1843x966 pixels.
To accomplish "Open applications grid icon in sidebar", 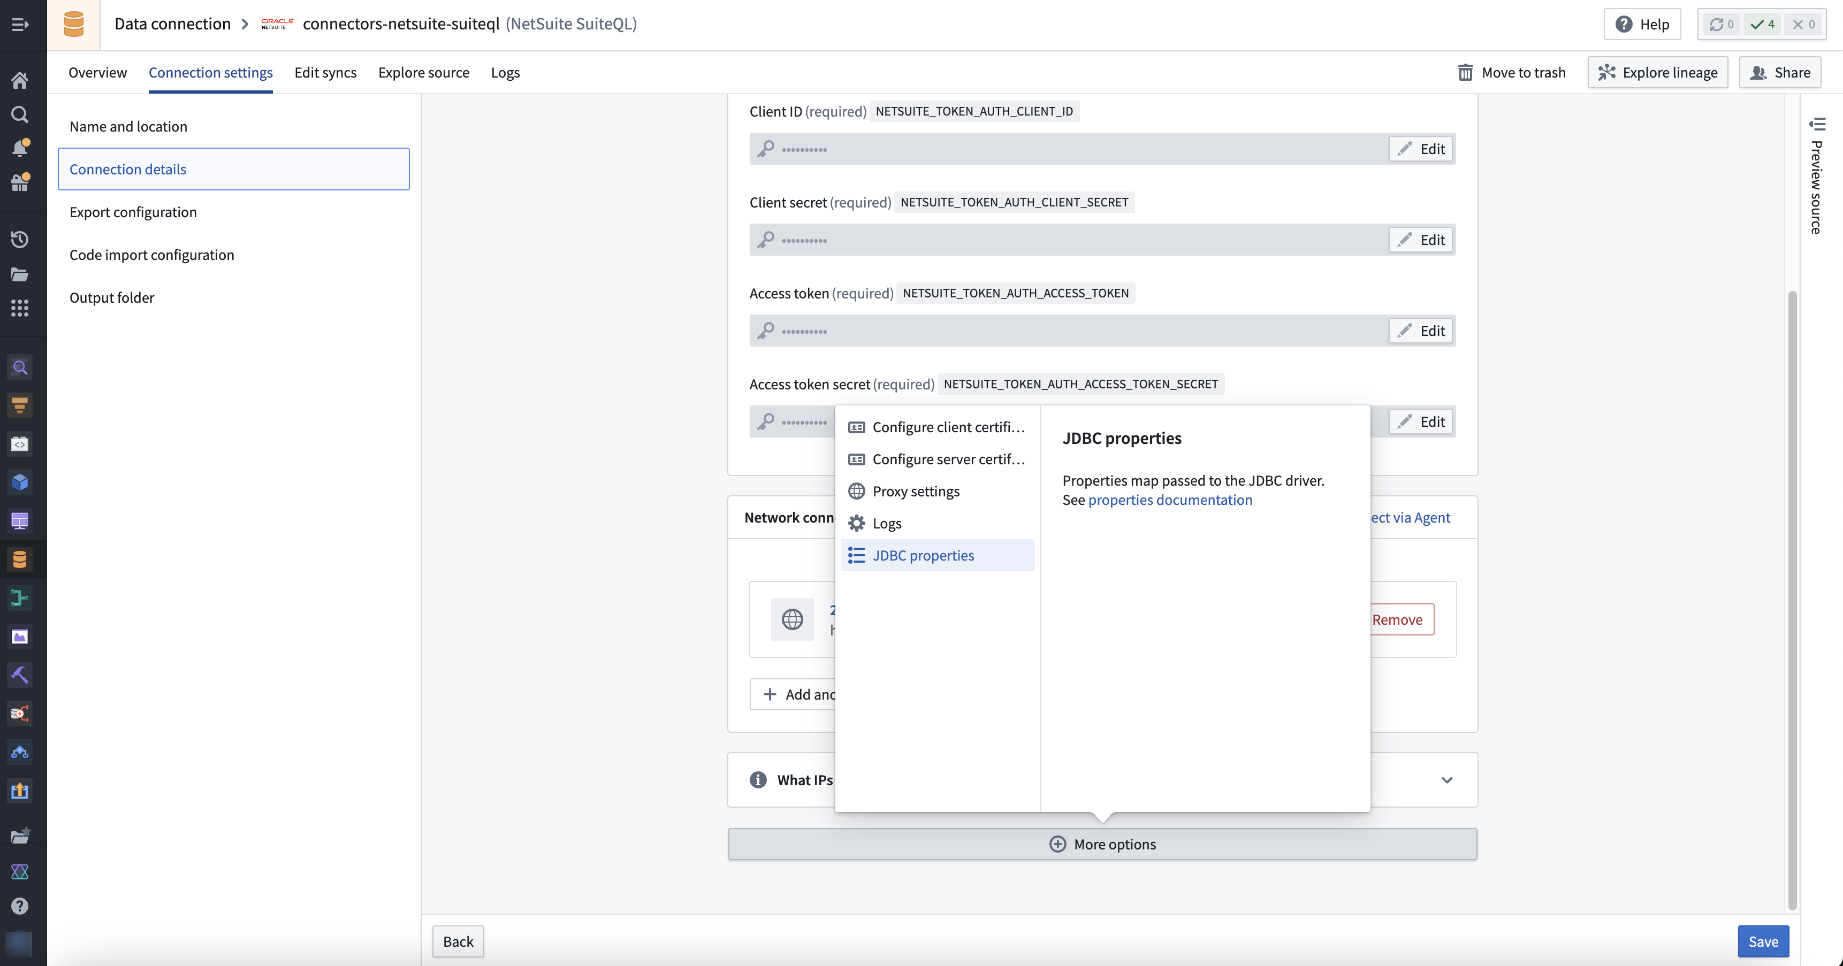I will 20,308.
